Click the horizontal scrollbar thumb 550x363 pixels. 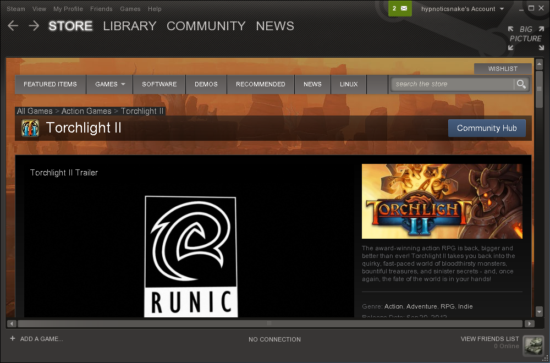coord(269,323)
